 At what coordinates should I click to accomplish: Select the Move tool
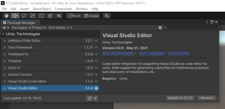pyautogui.click(x=15, y=16)
